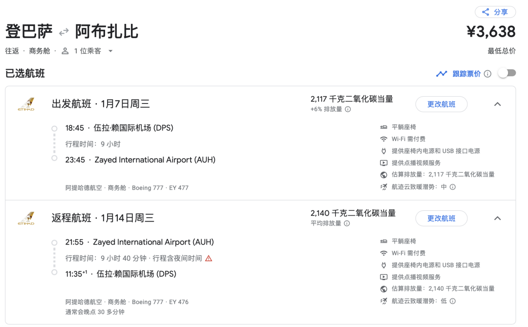Click departing flight power plug icon
528x327 pixels.
click(x=384, y=151)
